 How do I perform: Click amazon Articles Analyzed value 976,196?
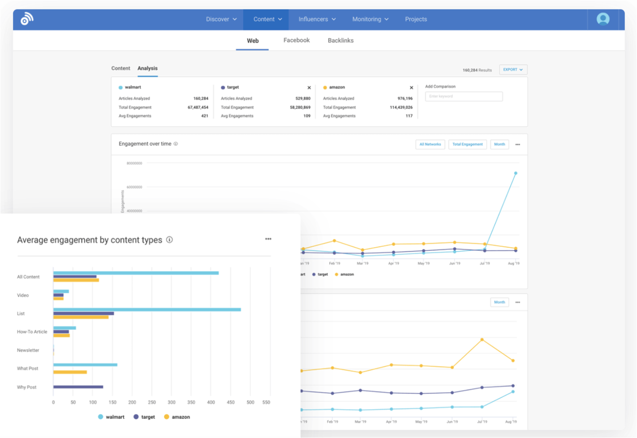(405, 99)
